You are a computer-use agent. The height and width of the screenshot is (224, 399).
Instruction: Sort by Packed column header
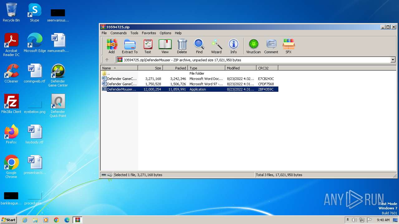pos(175,68)
